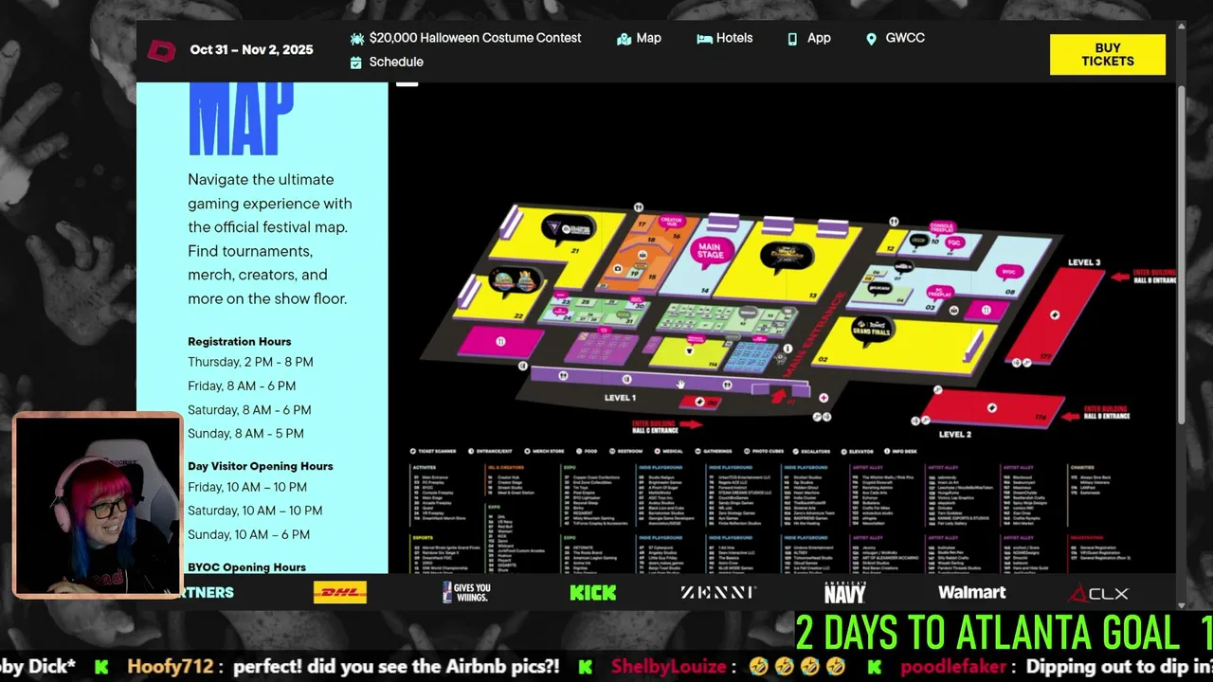
Task: Open the $20,000 Halloween Costume Contest link
Action: [475, 38]
